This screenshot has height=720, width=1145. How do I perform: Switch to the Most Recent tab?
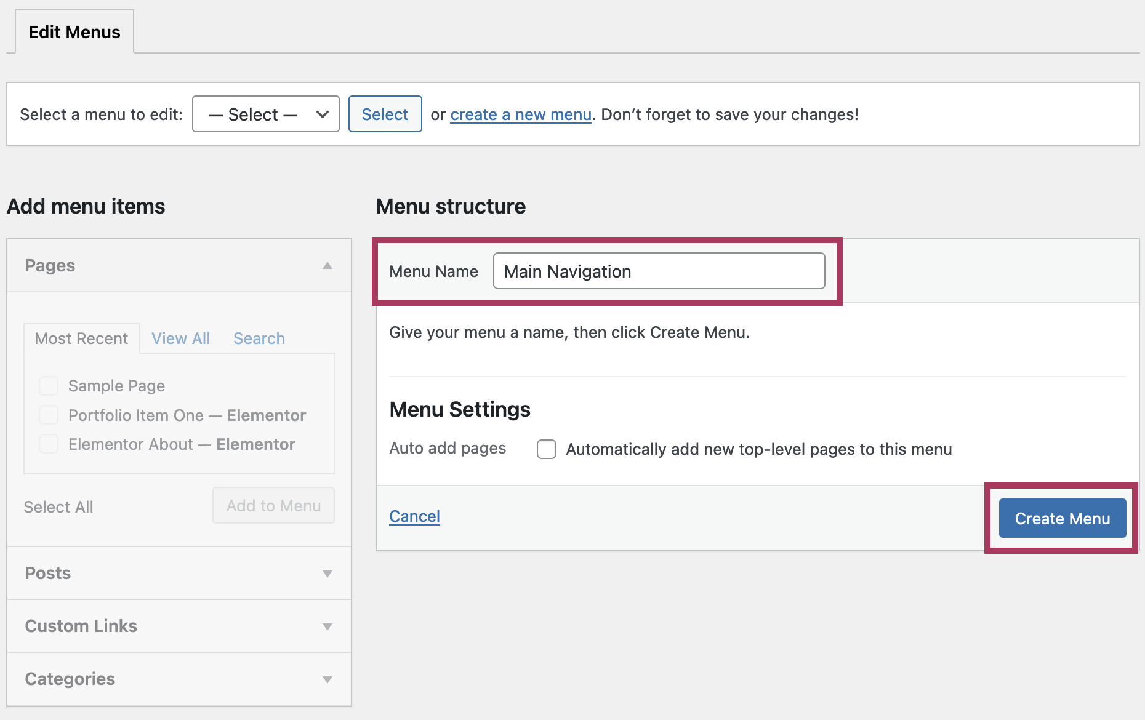pos(81,338)
